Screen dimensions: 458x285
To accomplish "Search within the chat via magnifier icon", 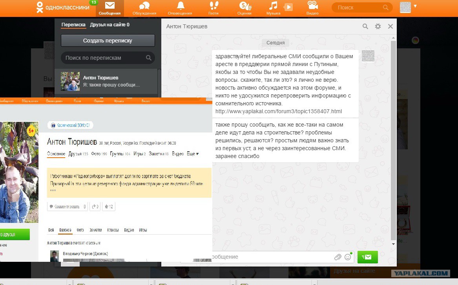I will click(365, 26).
